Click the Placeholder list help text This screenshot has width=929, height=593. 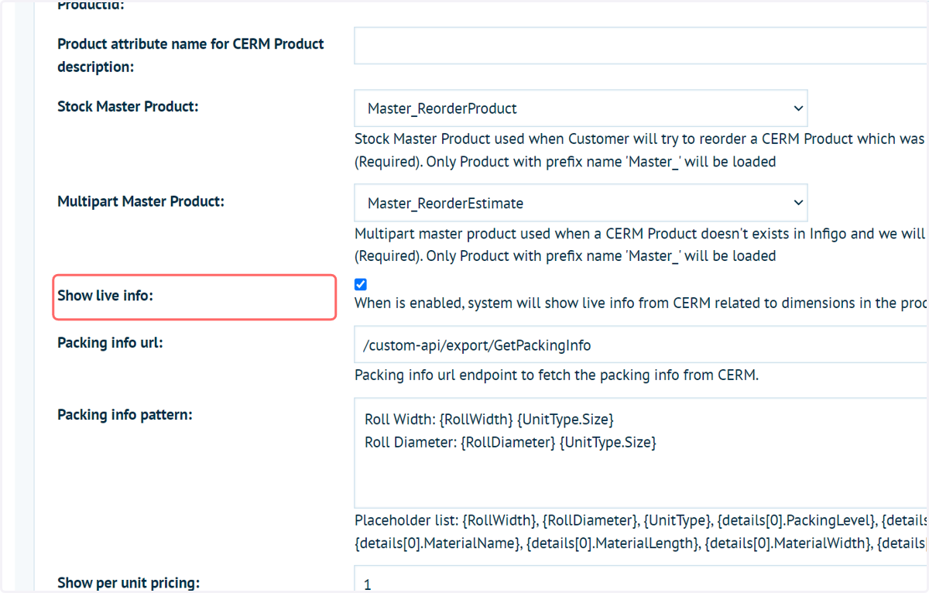pyautogui.click(x=641, y=532)
